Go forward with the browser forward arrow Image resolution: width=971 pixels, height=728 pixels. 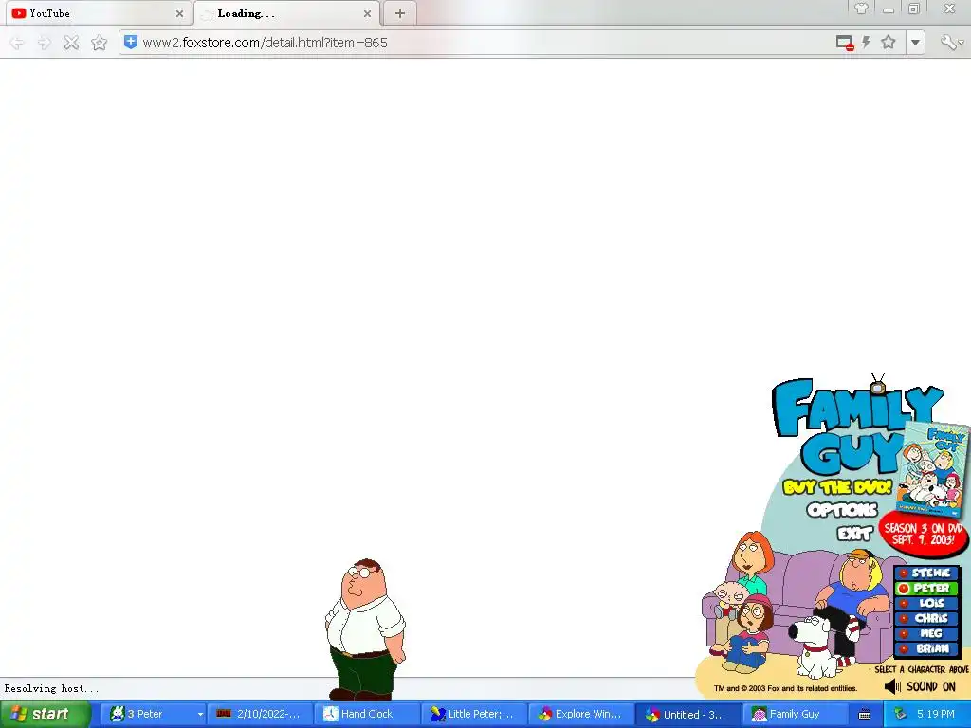tap(44, 43)
